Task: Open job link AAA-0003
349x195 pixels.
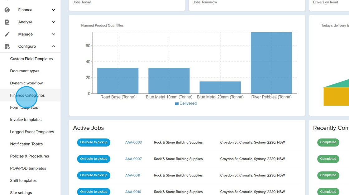Action: coord(133,142)
